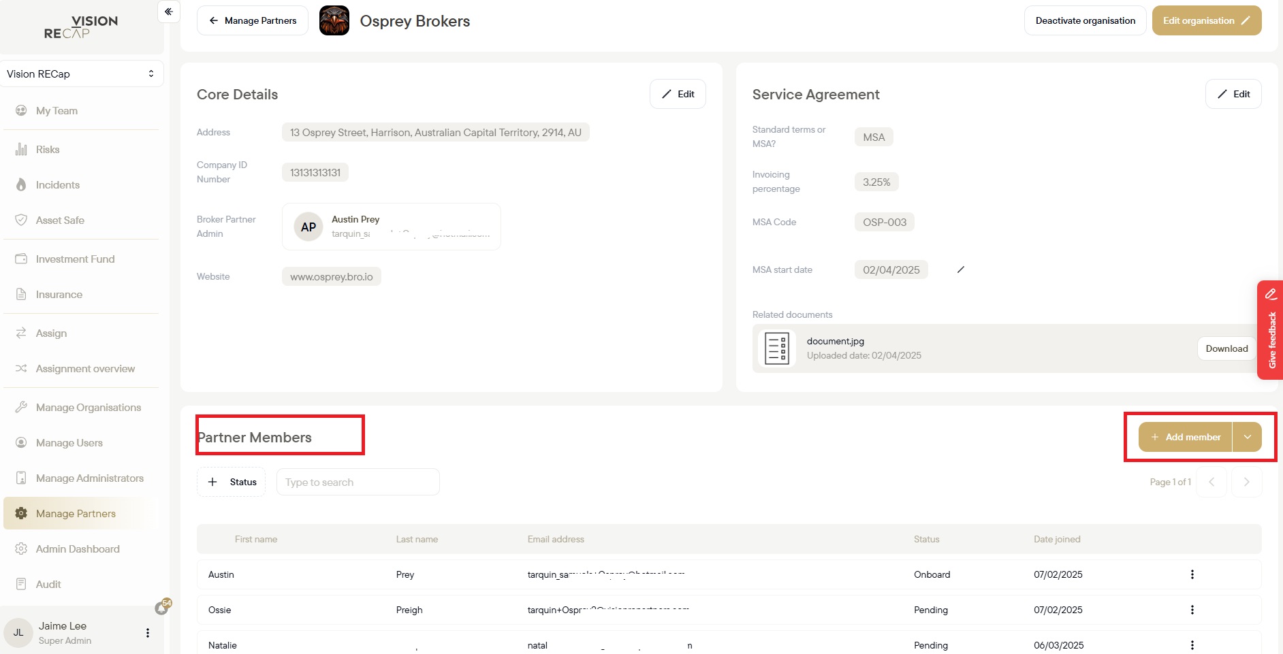Edit the Core Details section
This screenshot has width=1283, height=654.
[x=678, y=94]
